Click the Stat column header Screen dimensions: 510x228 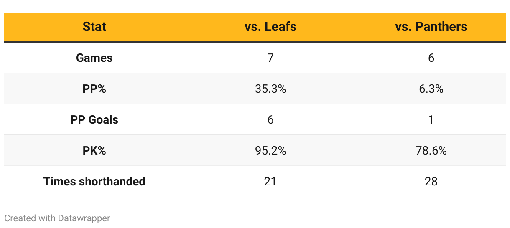coord(94,27)
